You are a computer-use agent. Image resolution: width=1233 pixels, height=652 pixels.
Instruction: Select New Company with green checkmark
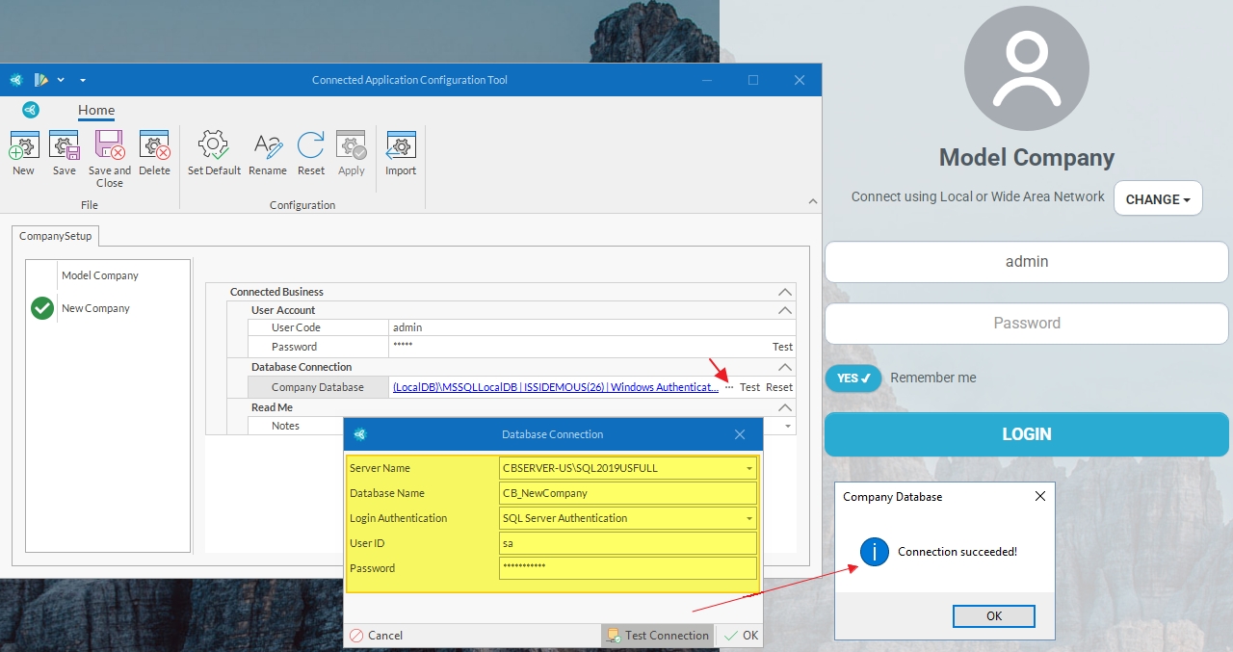click(x=95, y=308)
